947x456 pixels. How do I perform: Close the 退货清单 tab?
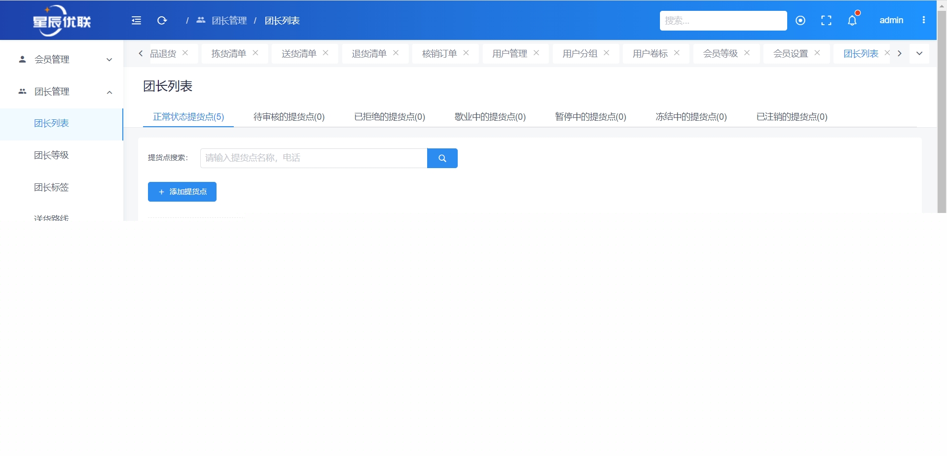click(x=396, y=53)
